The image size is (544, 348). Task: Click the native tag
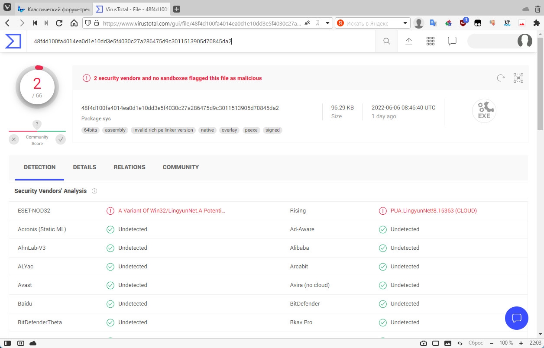[207, 130]
